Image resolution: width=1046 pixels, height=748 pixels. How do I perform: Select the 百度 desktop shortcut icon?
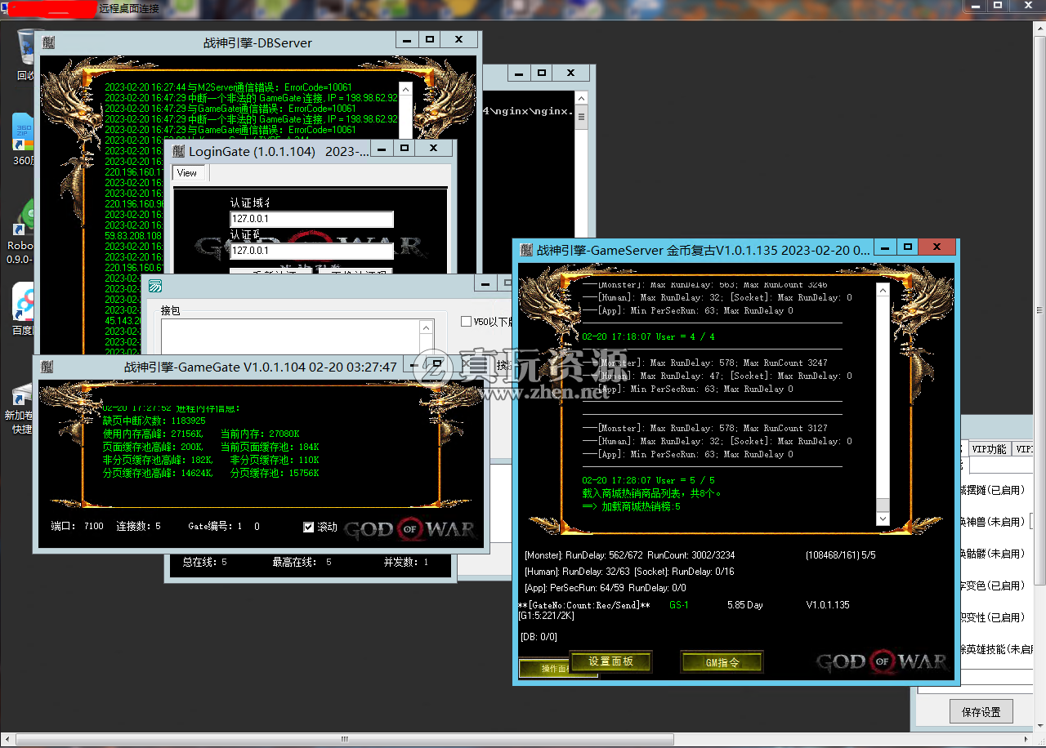tap(22, 309)
